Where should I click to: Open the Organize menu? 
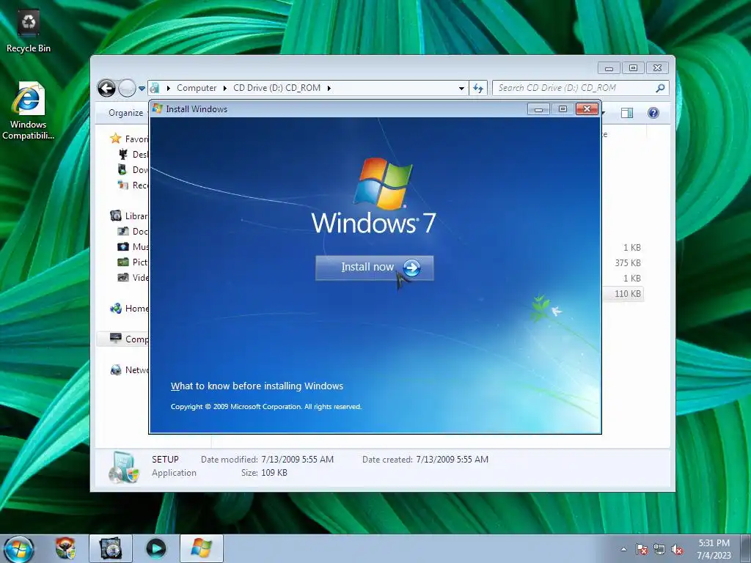coord(125,113)
